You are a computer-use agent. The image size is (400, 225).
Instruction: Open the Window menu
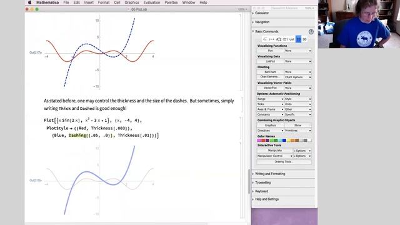[189, 2]
